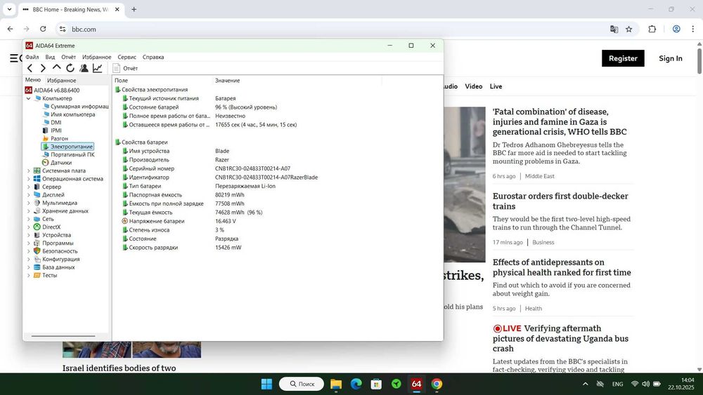Select Программы tree item
The height and width of the screenshot is (395, 703).
[x=53, y=243]
